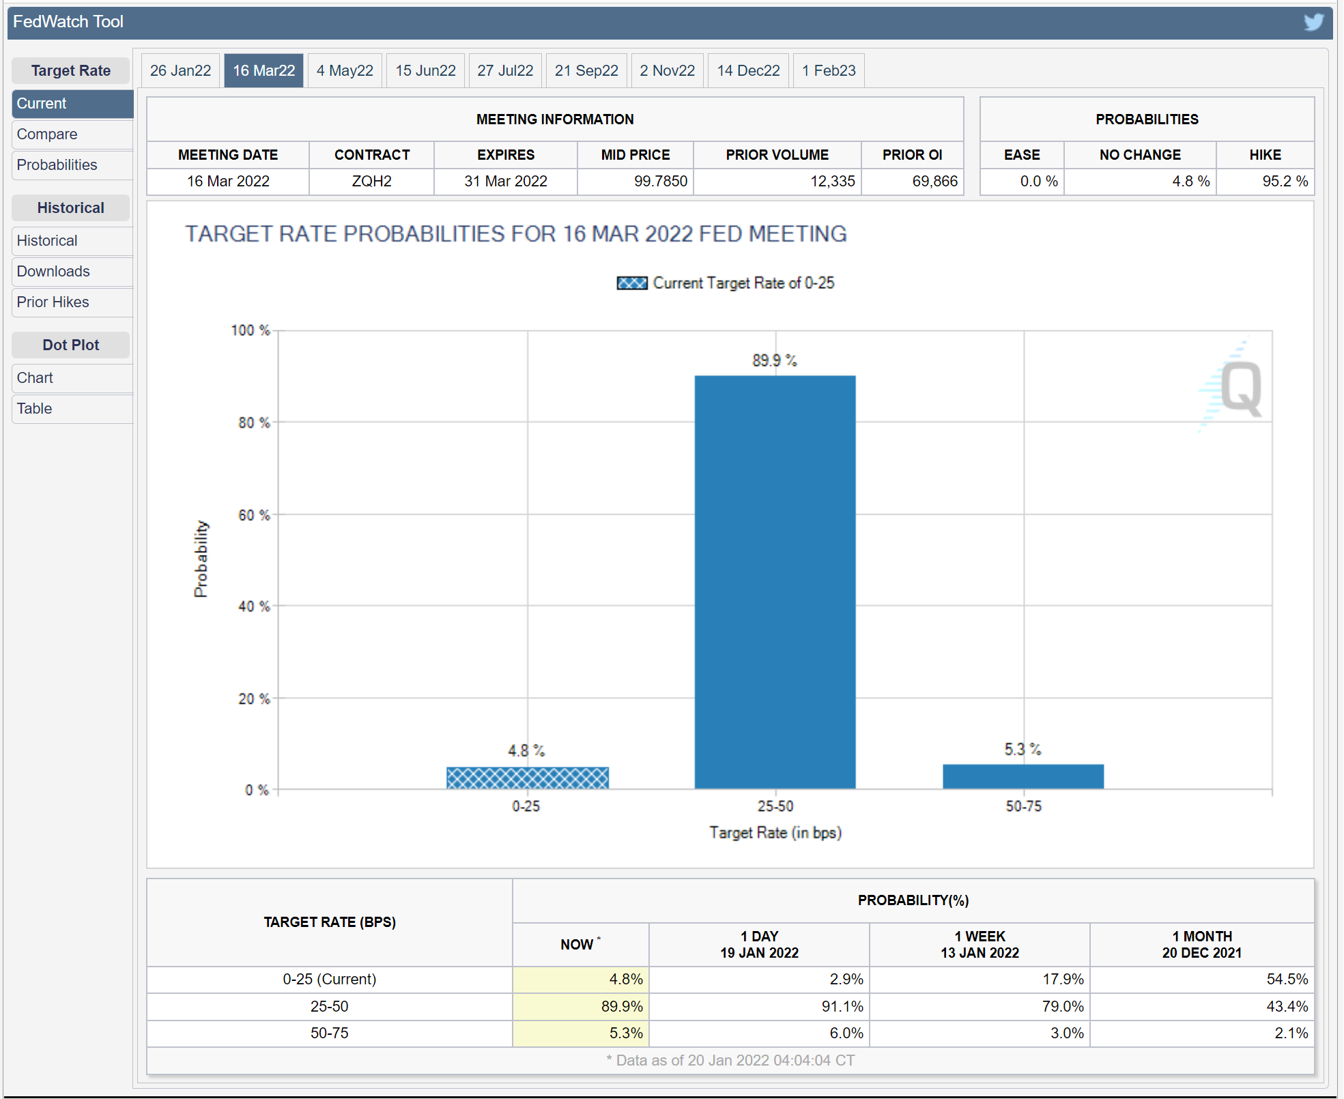Open Compare in the Target Rate sidebar
Viewport: 1344px width, 1099px height.
click(47, 134)
